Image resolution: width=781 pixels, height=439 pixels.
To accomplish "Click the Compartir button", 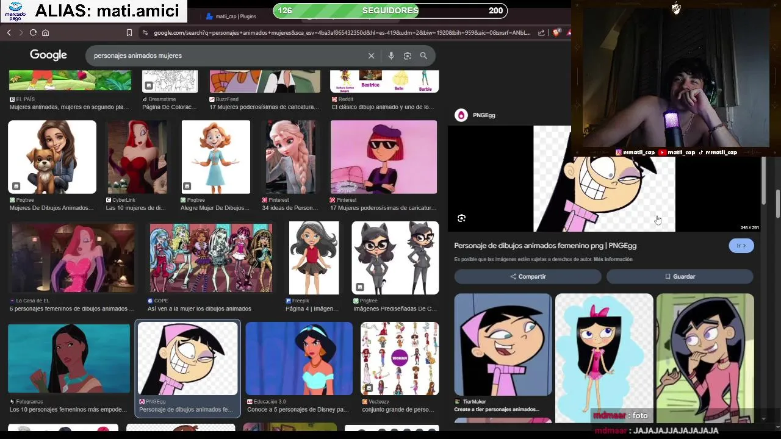I will click(x=528, y=276).
